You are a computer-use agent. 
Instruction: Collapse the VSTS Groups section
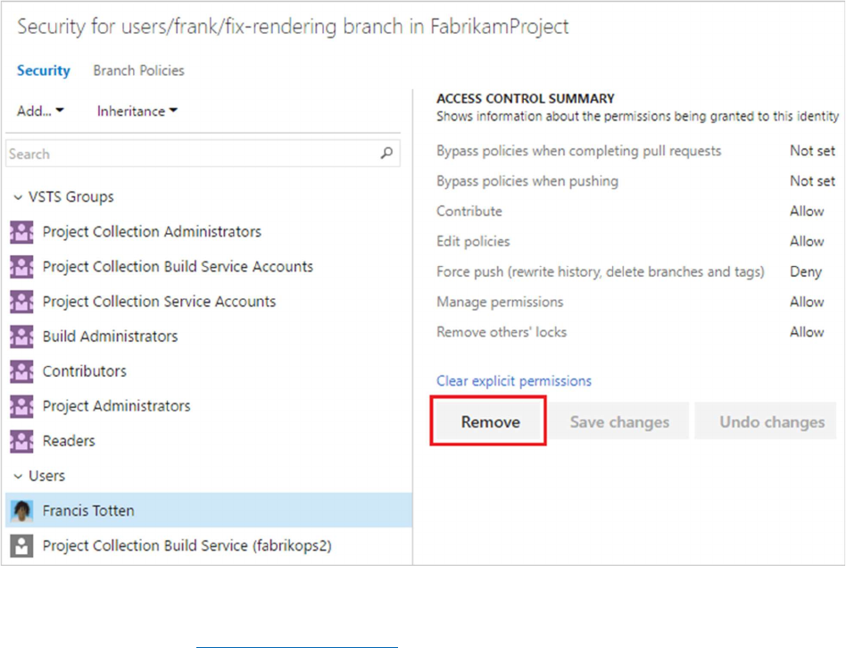click(x=18, y=197)
